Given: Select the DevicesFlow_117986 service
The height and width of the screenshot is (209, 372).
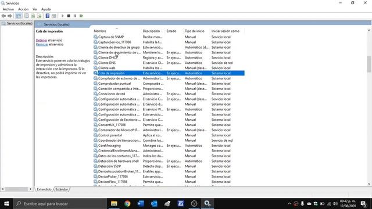Looking at the screenshot, I should [113, 182].
